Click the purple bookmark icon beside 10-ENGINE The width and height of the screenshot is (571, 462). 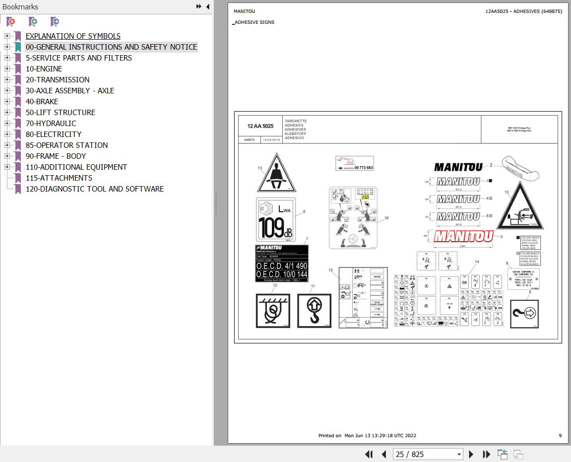tap(18, 69)
